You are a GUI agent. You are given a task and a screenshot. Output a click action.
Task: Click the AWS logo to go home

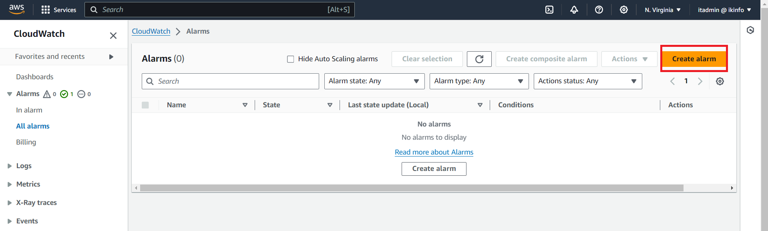pos(16,9)
